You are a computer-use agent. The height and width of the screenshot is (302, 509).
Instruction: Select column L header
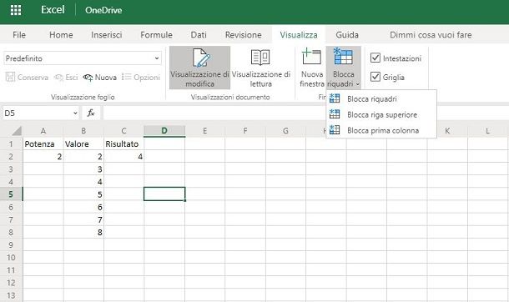(487, 131)
